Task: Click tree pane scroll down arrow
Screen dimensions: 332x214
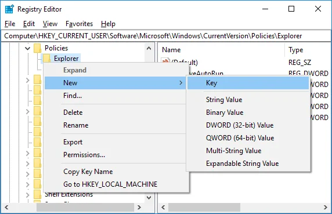Action: pyautogui.click(x=149, y=198)
